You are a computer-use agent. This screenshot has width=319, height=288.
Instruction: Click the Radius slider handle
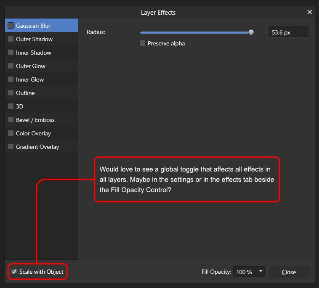pyautogui.click(x=251, y=32)
